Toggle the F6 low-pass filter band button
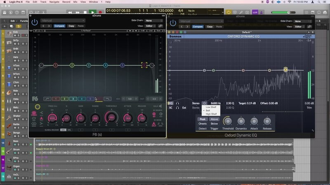This screenshot has height=185, width=330. pyautogui.click(x=107, y=99)
